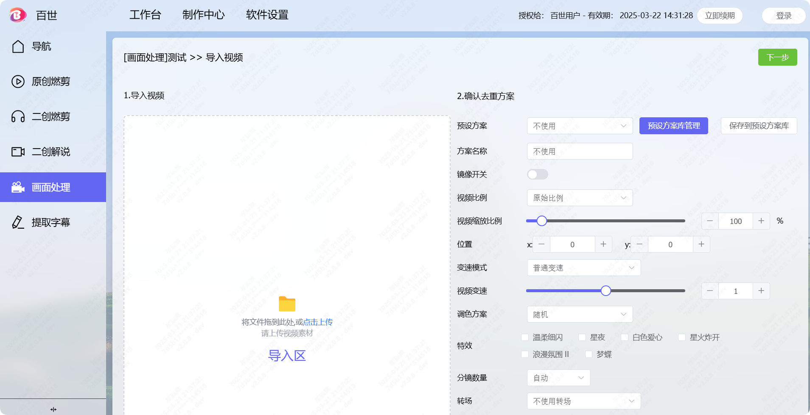The height and width of the screenshot is (415, 810).
Task: Check the 星火炸开 effect checkbox
Action: 682,338
